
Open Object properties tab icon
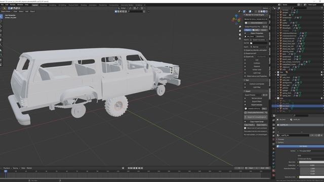coord(273,149)
